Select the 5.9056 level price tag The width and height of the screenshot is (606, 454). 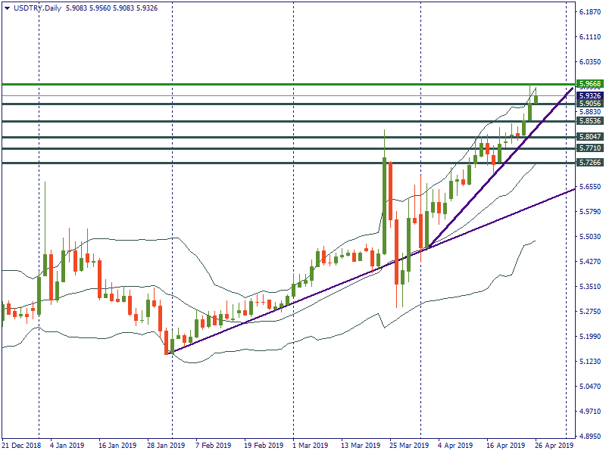click(589, 104)
